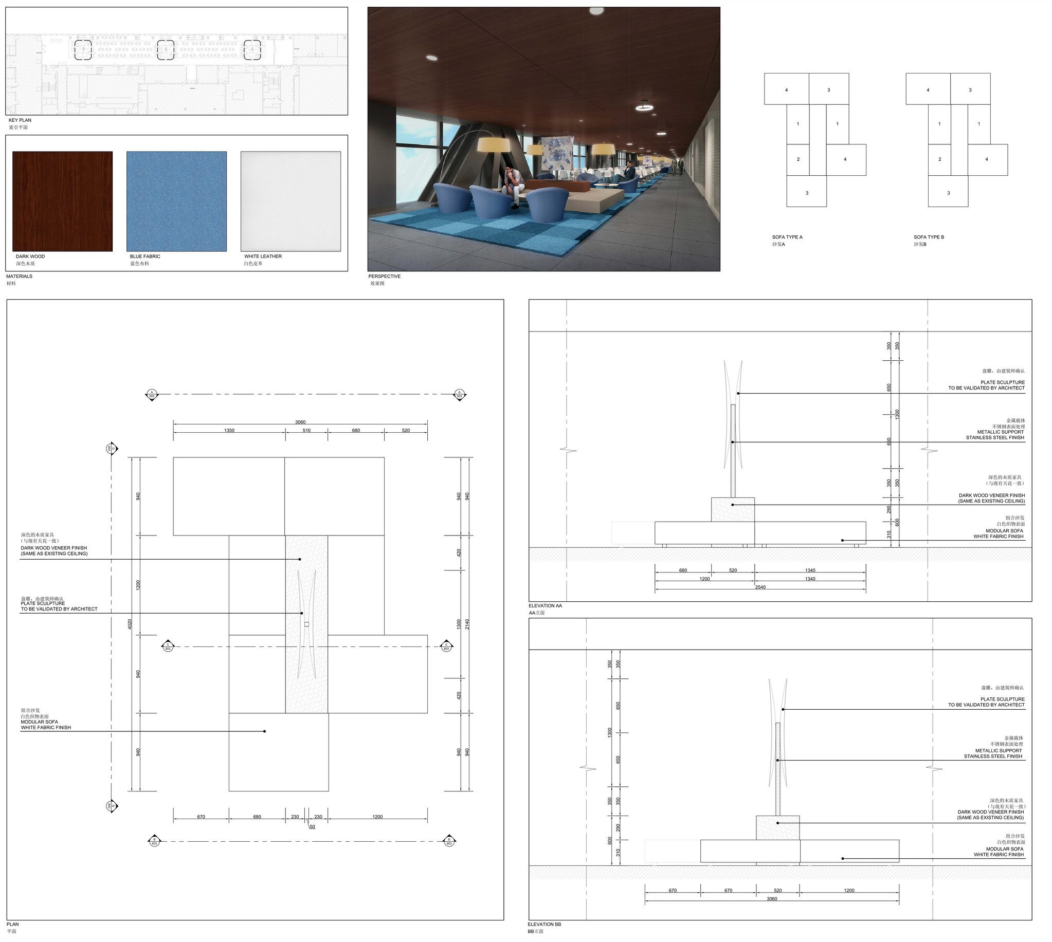
Task: Click the 3060 overall dimension in plan
Action: pyautogui.click(x=300, y=422)
